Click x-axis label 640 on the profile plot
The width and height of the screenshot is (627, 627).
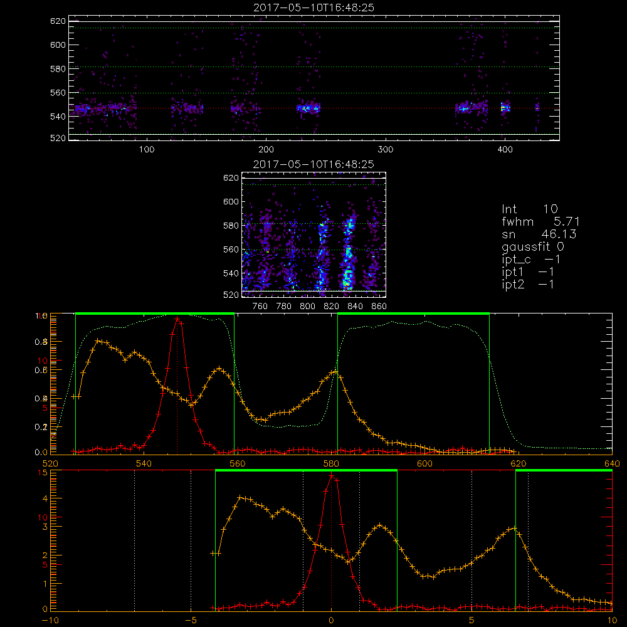(612, 463)
